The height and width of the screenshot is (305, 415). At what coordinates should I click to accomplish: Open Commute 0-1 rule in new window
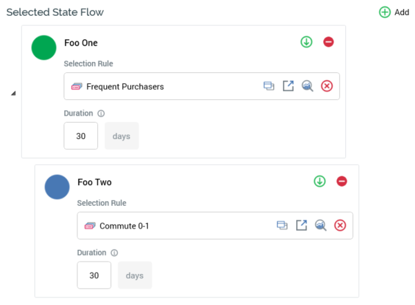pos(301,225)
